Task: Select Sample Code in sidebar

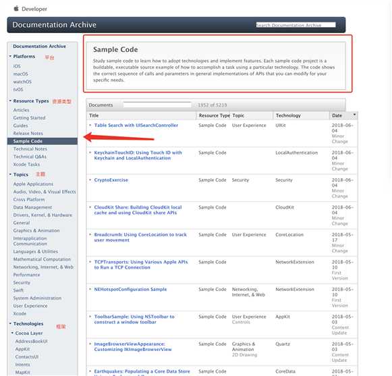Action: click(43, 141)
